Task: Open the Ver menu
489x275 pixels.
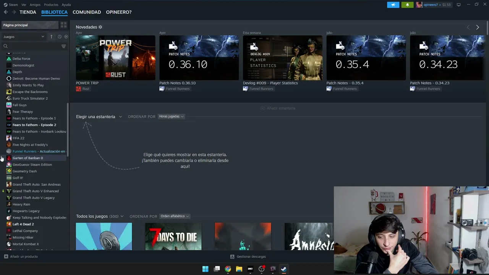Action: tap(24, 5)
